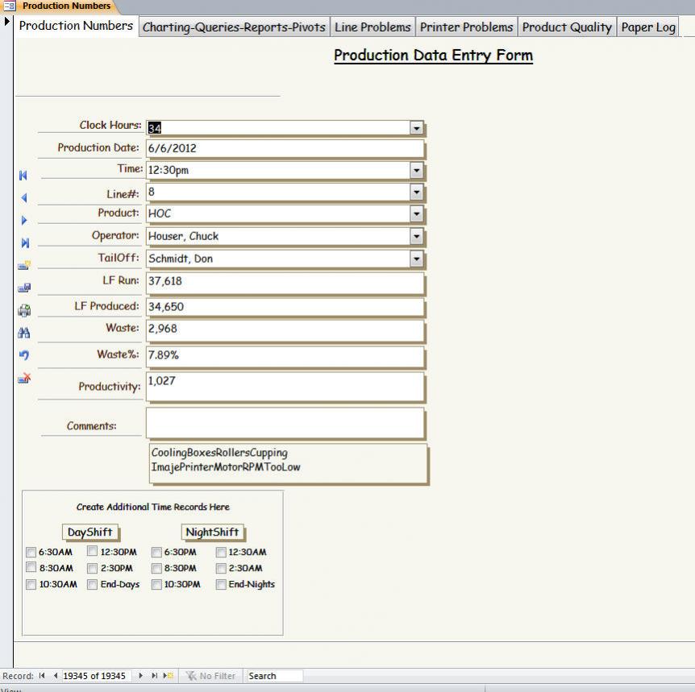Open the Clock Hours dropdown arrow

(x=416, y=128)
